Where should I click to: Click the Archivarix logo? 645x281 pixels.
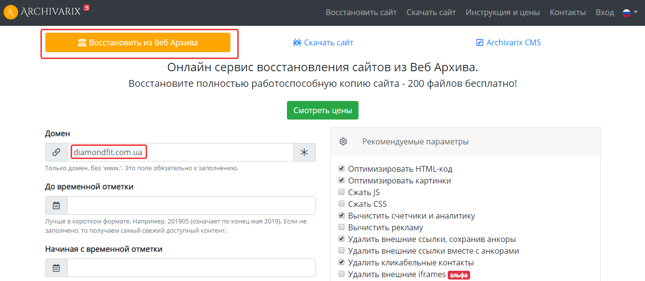(x=42, y=12)
